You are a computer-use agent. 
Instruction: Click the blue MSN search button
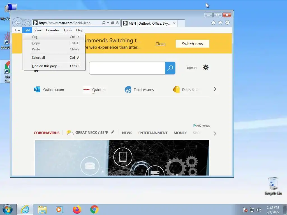170,68
